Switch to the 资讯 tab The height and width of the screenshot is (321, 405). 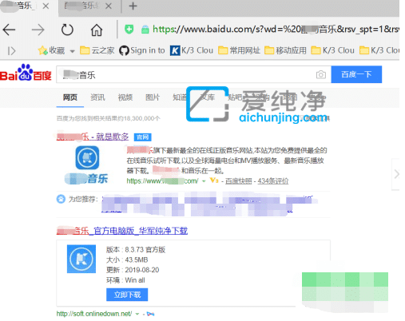pos(97,97)
